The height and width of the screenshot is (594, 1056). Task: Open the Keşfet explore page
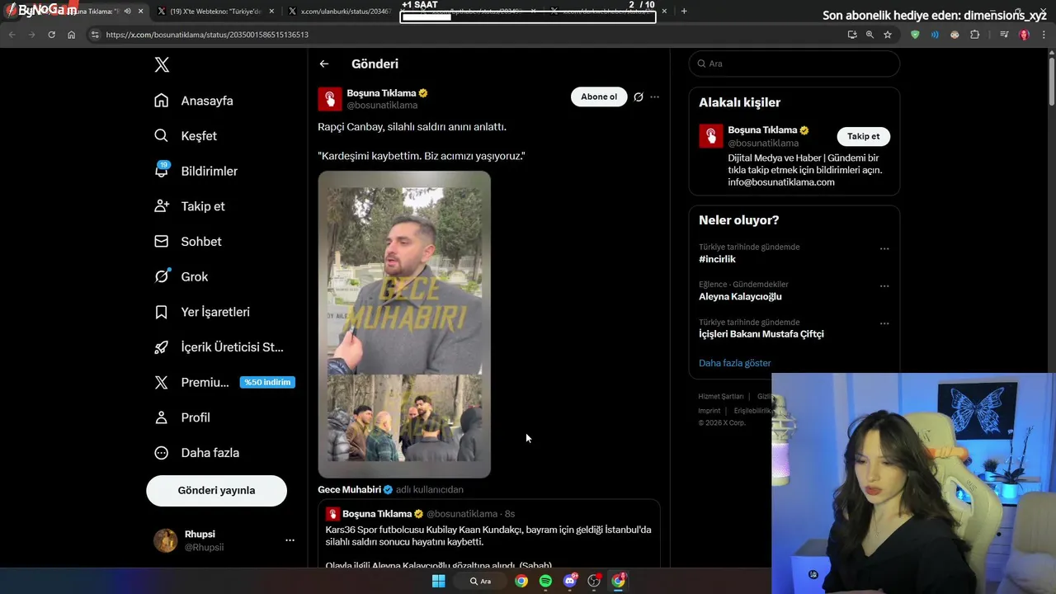[186, 136]
